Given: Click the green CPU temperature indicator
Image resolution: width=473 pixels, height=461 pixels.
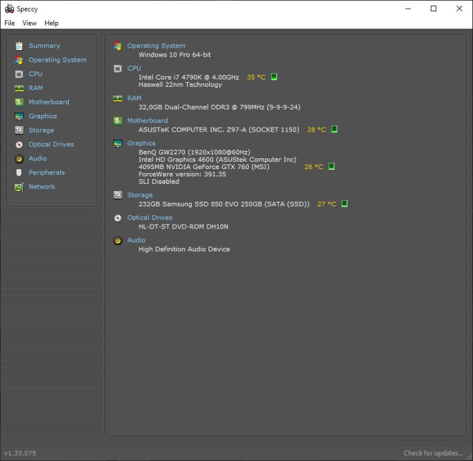Looking at the screenshot, I should 274,77.
